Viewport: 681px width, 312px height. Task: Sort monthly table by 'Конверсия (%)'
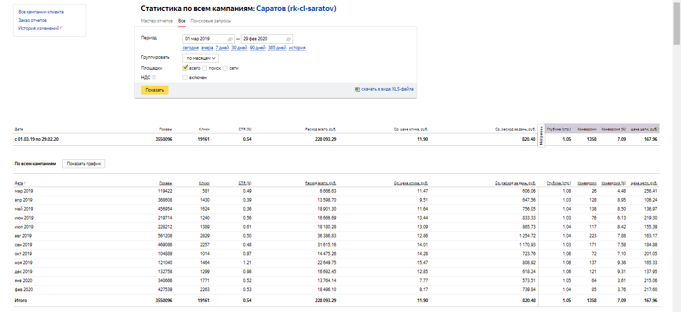(x=613, y=183)
